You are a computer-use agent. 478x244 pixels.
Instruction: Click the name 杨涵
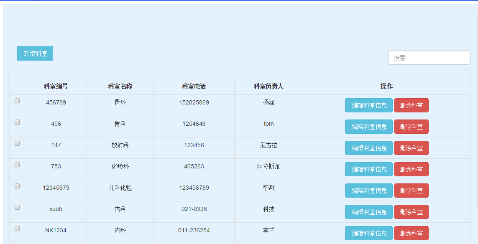click(x=268, y=103)
